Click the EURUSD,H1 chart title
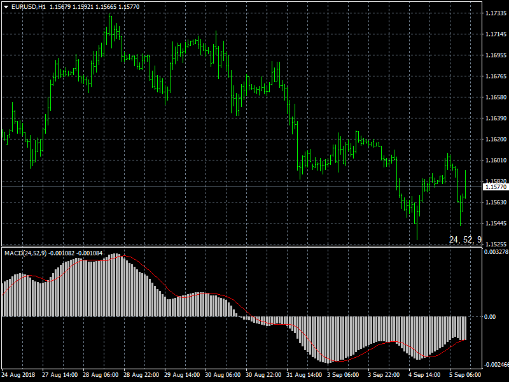509x382 pixels. [29, 7]
